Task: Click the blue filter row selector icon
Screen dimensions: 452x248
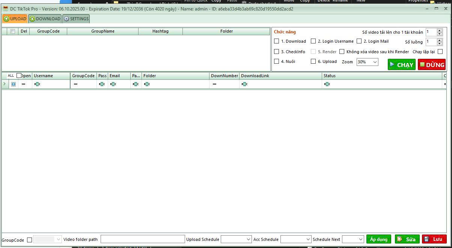Action: (x=14, y=84)
